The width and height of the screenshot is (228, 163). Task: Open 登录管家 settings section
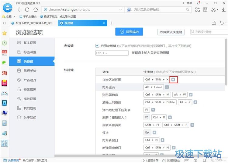pyautogui.click(x=32, y=90)
